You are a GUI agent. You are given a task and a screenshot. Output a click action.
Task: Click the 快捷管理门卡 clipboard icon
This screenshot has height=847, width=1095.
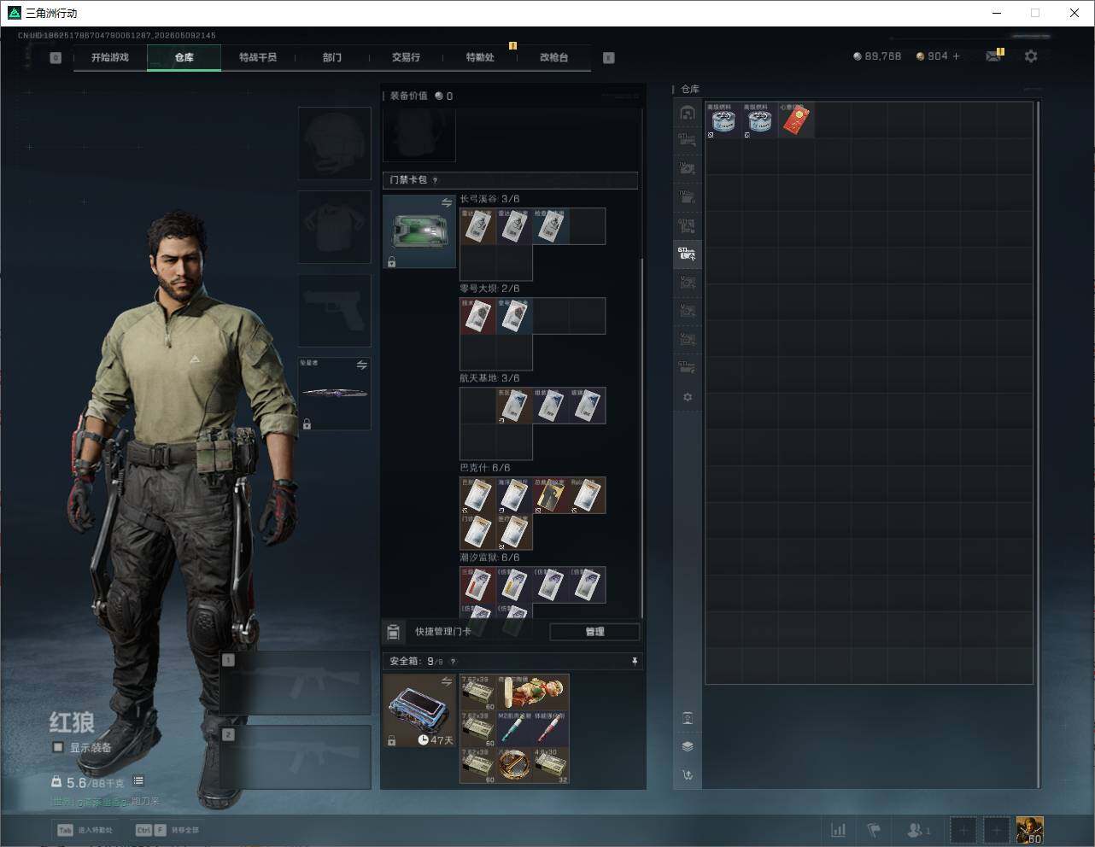coord(393,632)
